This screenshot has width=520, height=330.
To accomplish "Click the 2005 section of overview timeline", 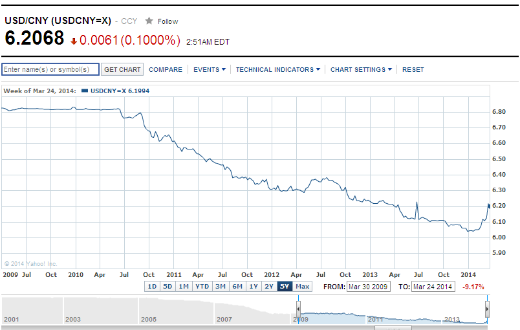I will pos(176,311).
